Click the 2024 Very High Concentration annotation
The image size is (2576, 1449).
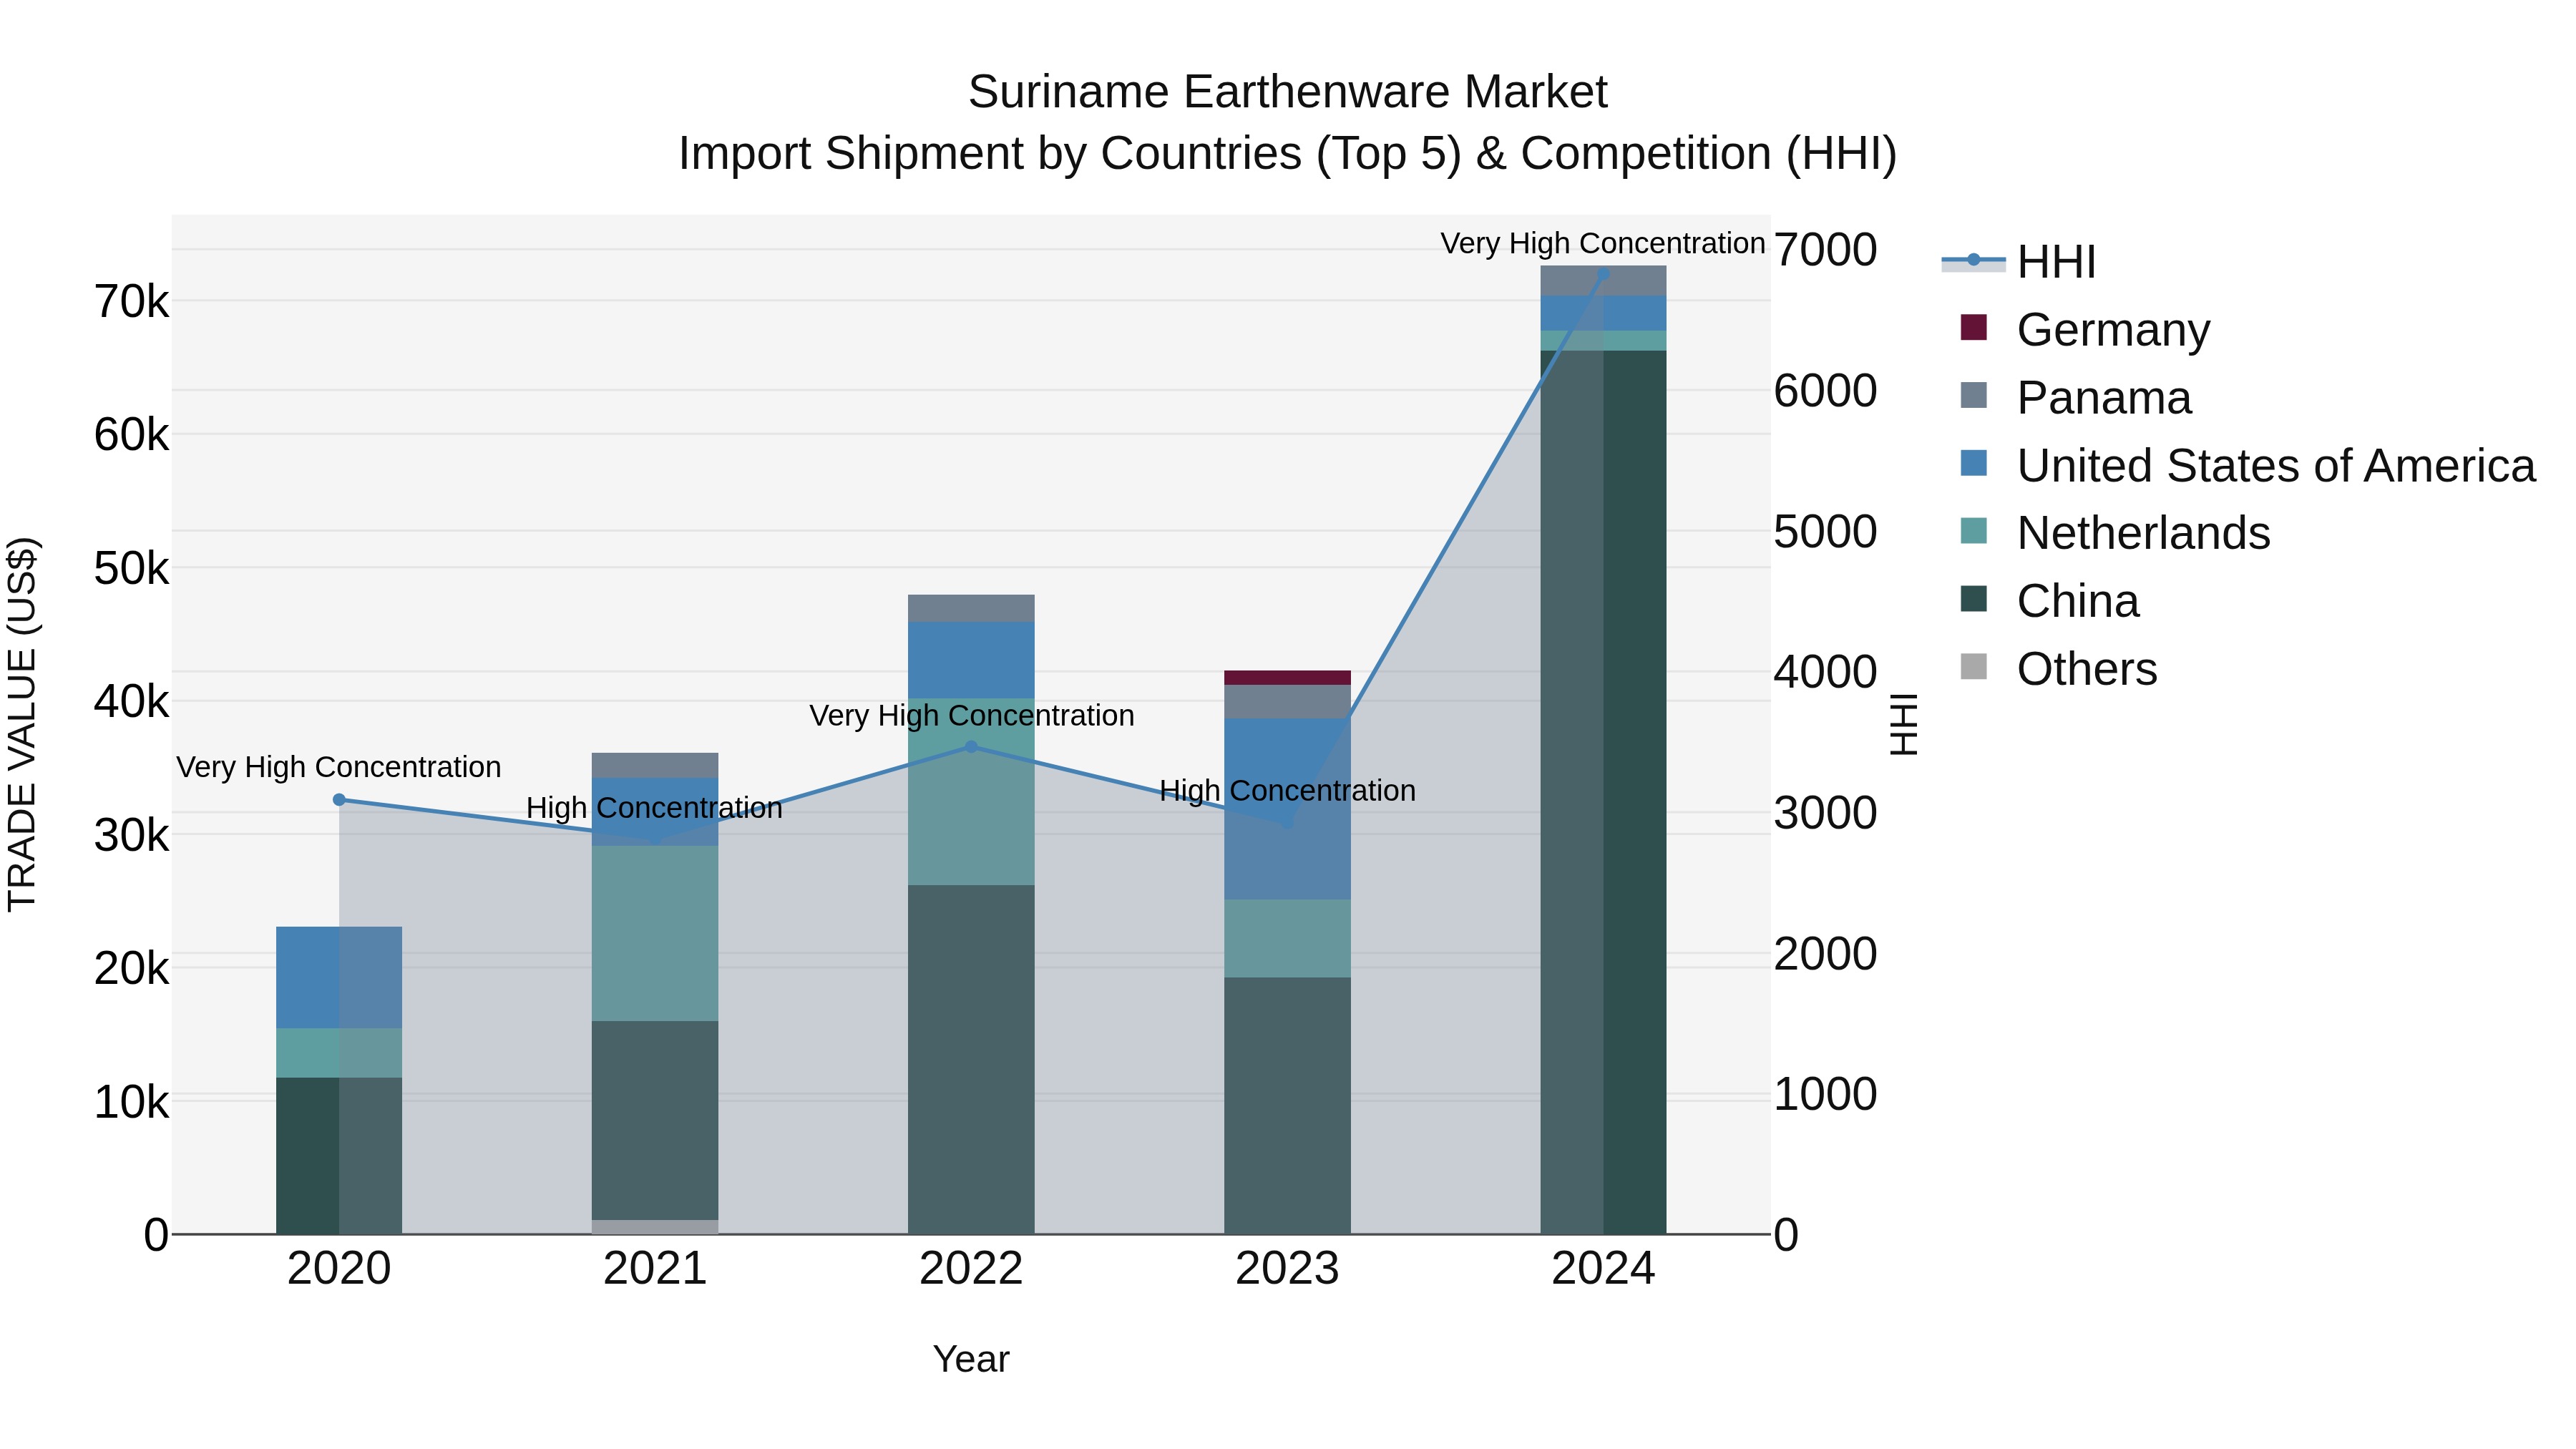[x=1603, y=243]
